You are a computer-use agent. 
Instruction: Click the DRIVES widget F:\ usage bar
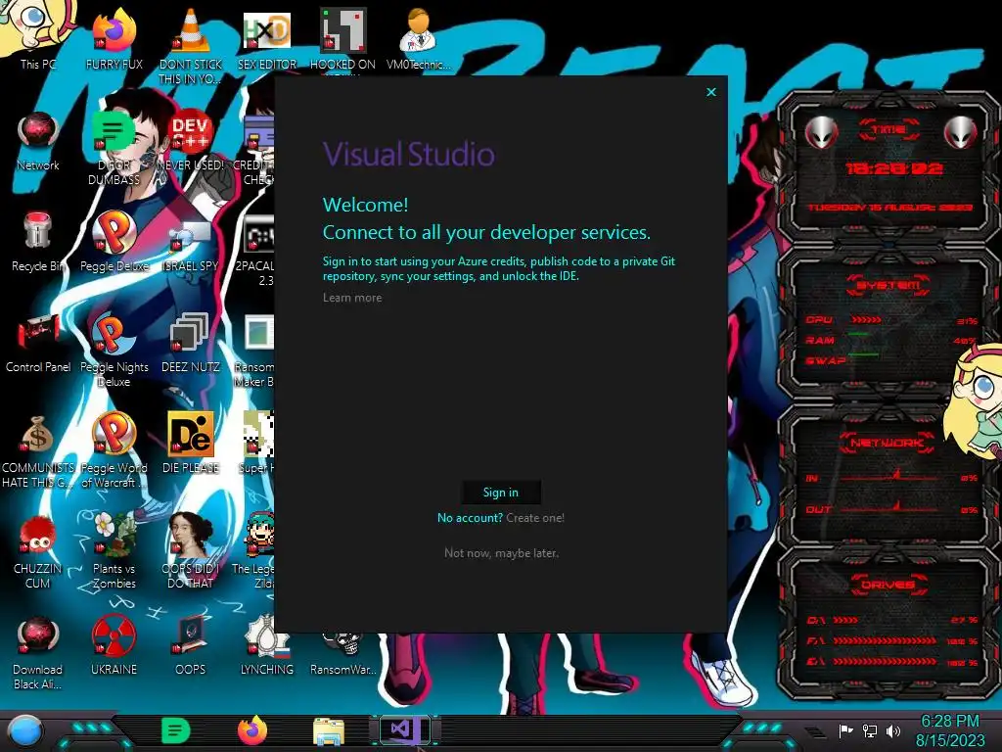tap(885, 640)
